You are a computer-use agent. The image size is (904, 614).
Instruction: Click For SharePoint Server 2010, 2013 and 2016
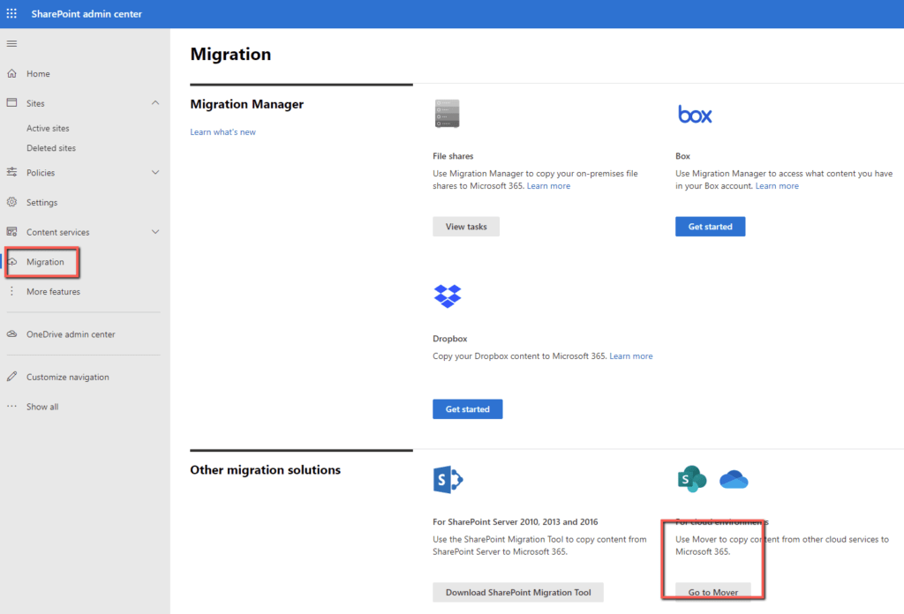click(516, 522)
